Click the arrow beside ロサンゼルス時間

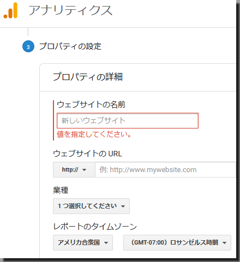(x=225, y=243)
